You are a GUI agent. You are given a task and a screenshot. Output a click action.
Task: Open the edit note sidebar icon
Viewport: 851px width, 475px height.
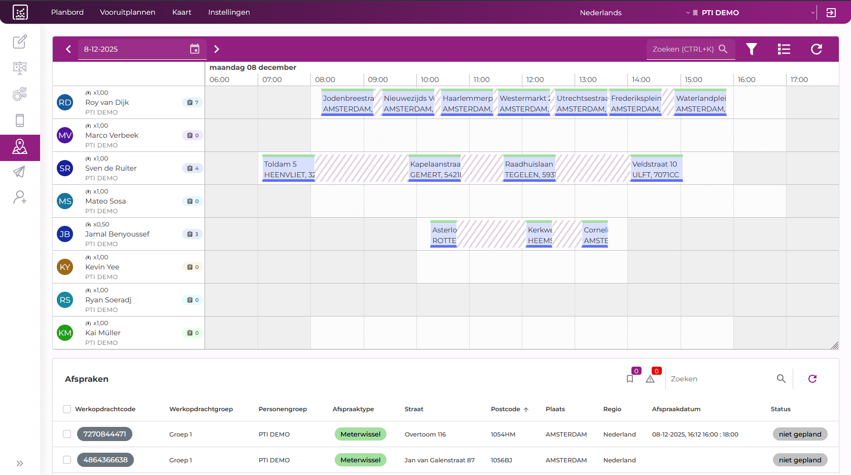(20, 42)
